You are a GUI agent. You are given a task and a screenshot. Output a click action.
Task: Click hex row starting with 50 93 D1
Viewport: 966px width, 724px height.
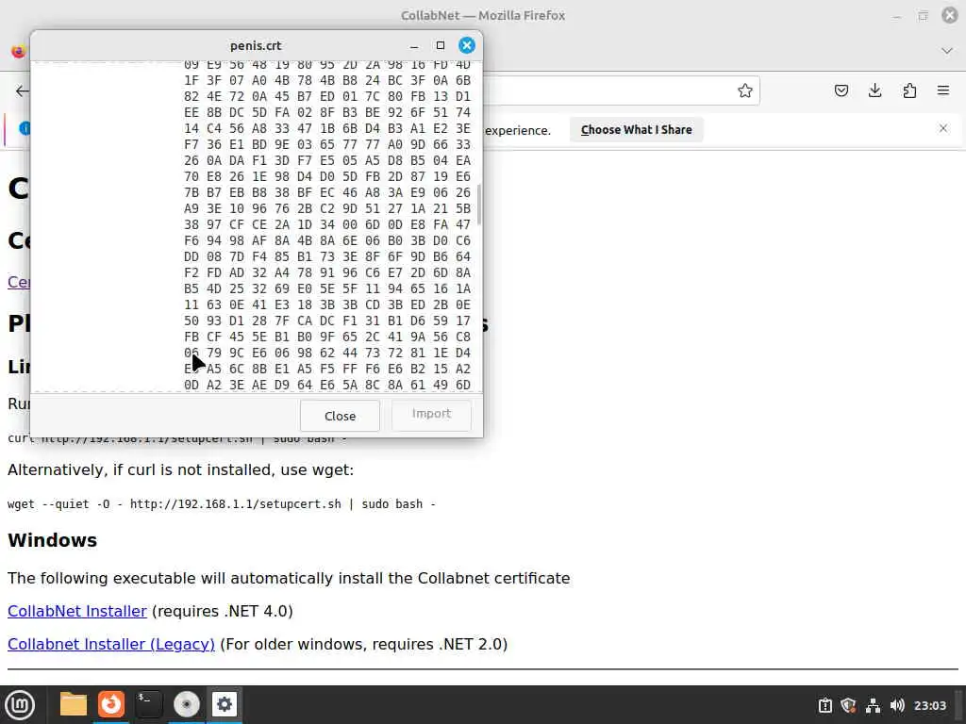point(327,321)
